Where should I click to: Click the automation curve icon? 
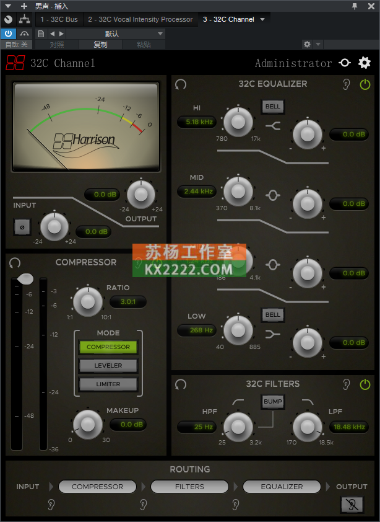(x=24, y=33)
